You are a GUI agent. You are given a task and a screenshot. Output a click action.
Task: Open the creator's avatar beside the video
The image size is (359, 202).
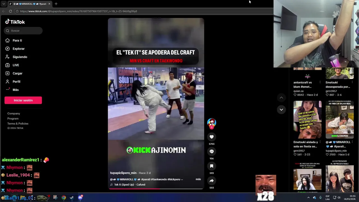click(211, 122)
